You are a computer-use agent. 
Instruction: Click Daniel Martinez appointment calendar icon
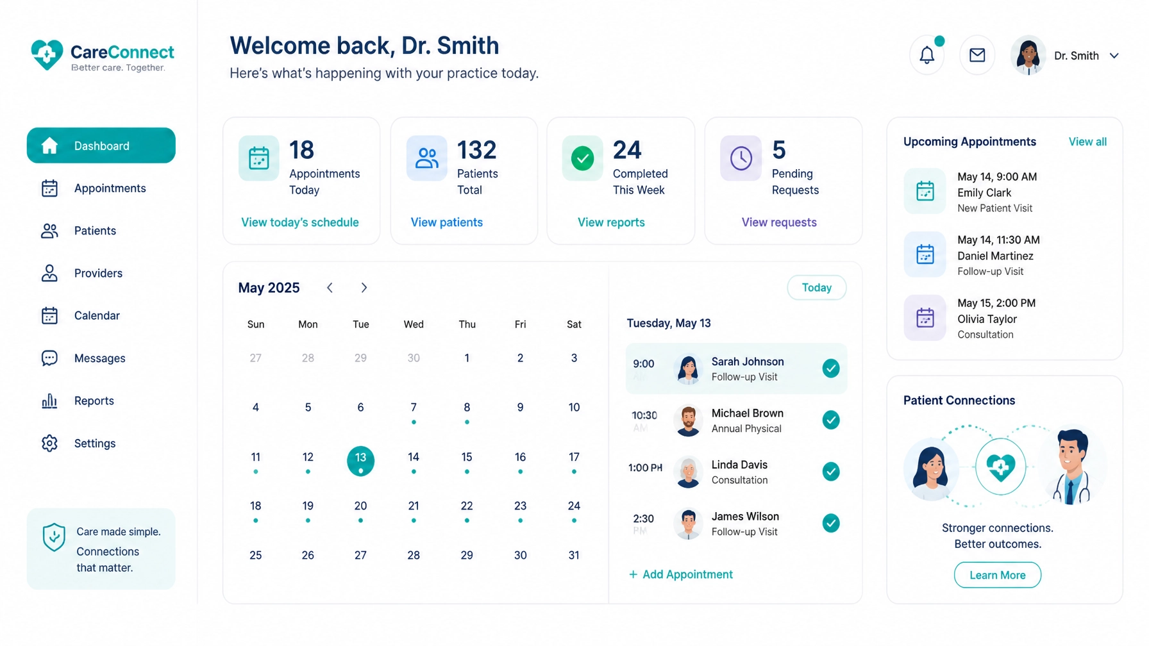pos(925,254)
